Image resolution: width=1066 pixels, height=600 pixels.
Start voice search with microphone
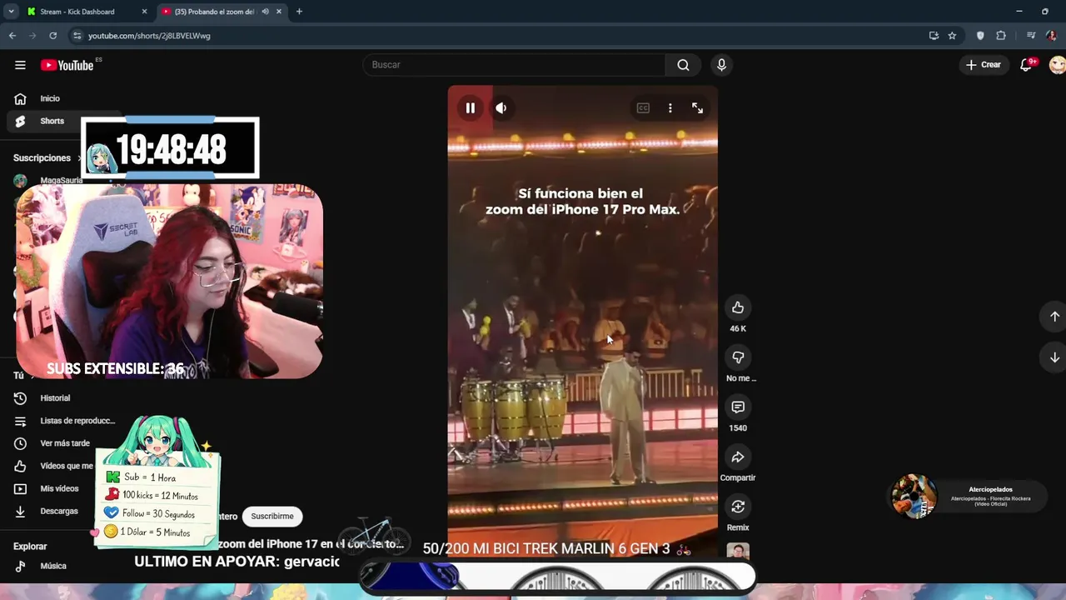(721, 65)
